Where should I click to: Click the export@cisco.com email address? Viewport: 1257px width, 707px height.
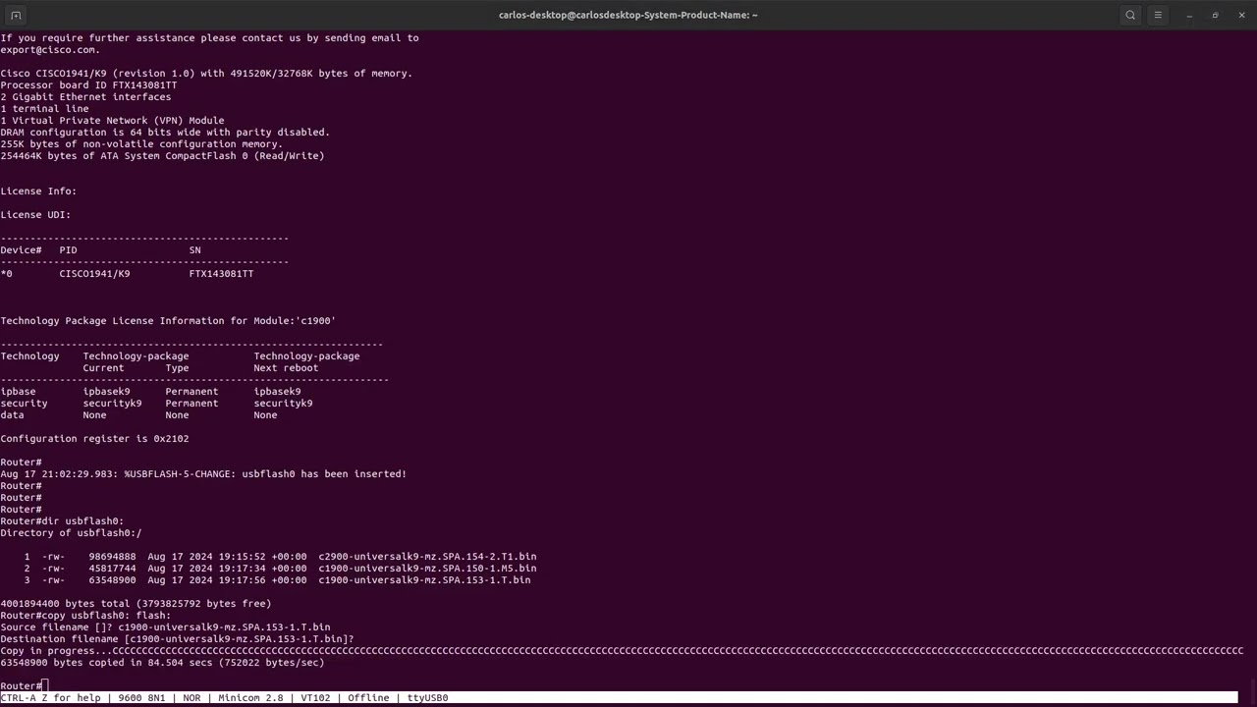click(x=50, y=50)
